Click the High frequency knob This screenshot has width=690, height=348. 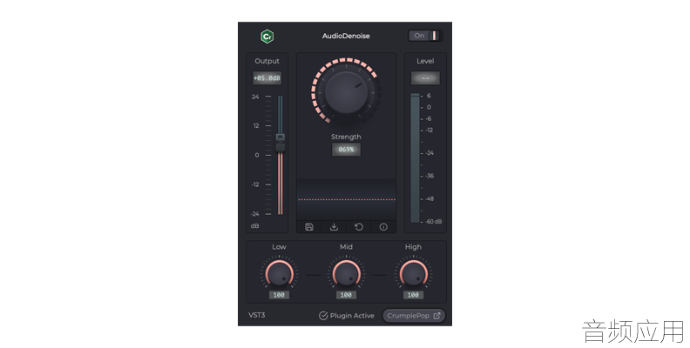tap(413, 274)
